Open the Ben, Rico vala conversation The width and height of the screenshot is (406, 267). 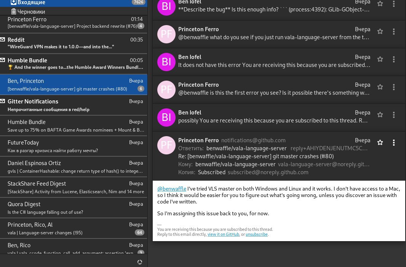pos(74,246)
